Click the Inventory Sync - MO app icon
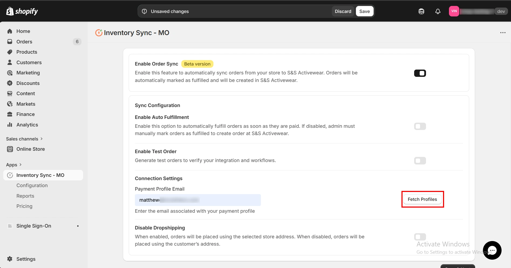The height and width of the screenshot is (268, 511). 10,175
